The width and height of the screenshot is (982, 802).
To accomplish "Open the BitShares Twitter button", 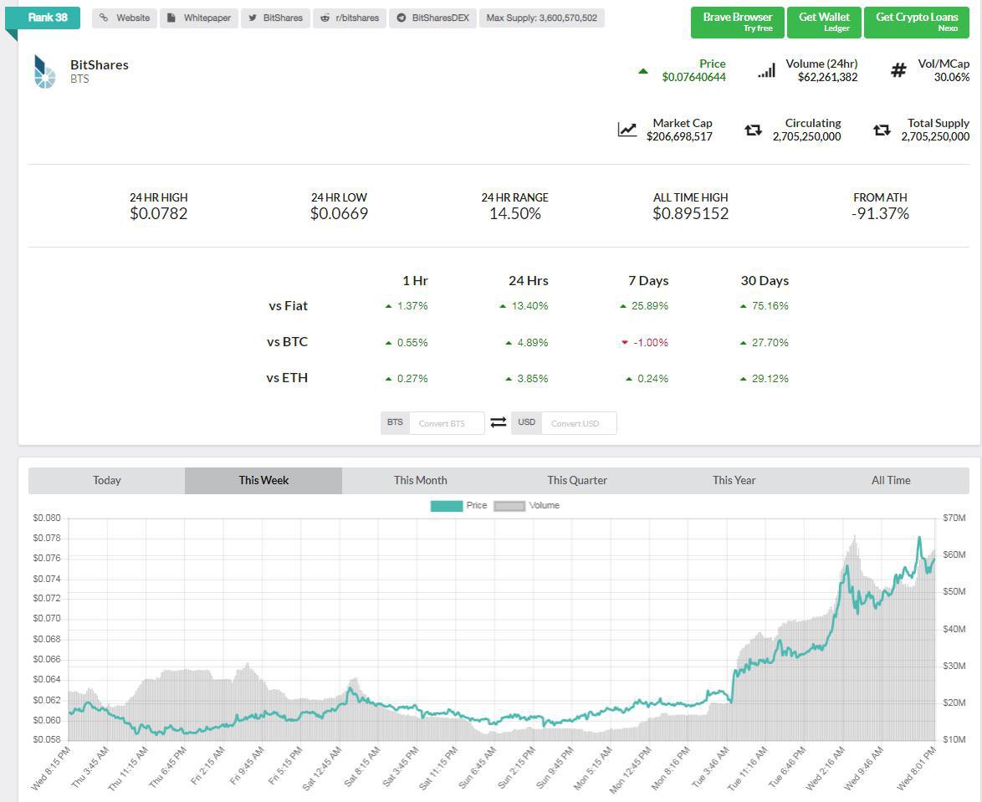I will point(275,18).
